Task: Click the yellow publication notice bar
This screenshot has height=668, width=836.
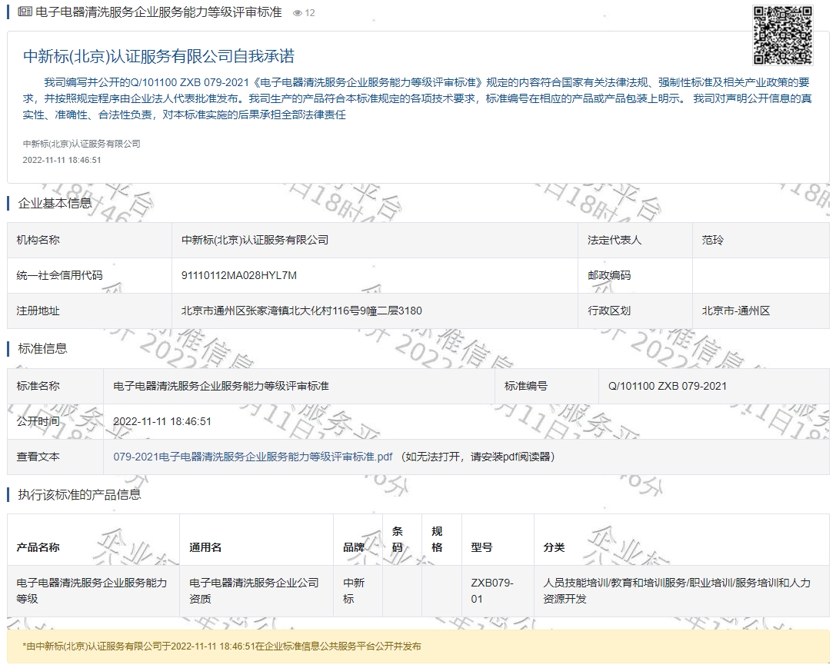Action: point(418,646)
